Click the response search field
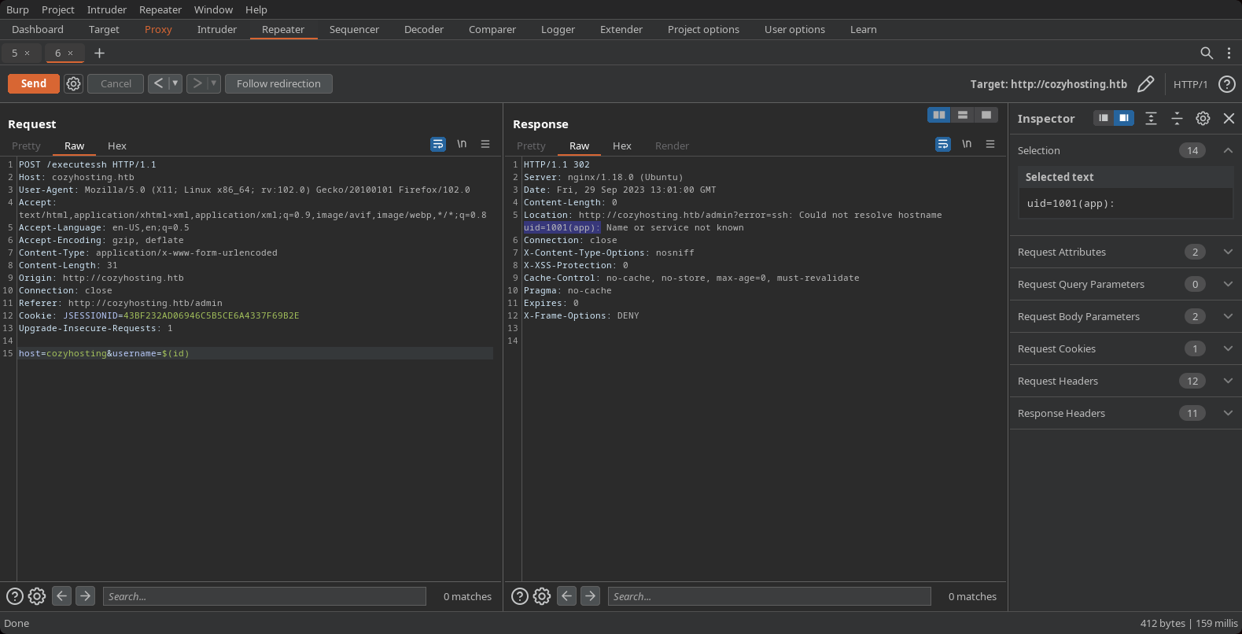Viewport: 1242px width, 634px height. point(769,596)
